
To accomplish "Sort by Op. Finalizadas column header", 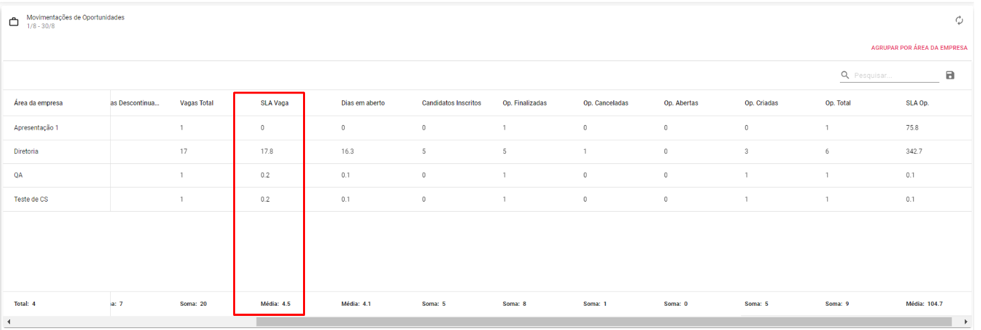I will point(525,103).
